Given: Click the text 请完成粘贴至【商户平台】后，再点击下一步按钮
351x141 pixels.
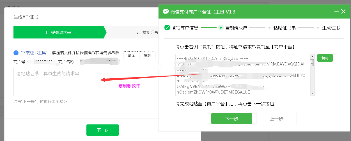Looking at the screenshot, I should (224, 104).
